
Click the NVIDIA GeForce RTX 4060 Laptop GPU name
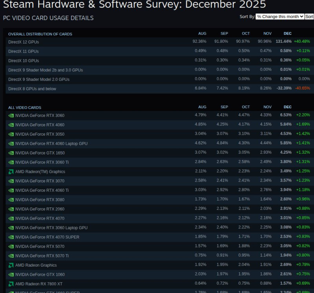click(x=51, y=144)
